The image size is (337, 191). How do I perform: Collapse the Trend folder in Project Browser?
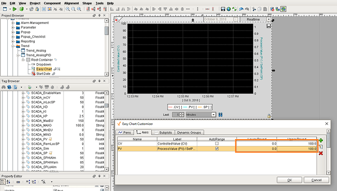[13, 46]
